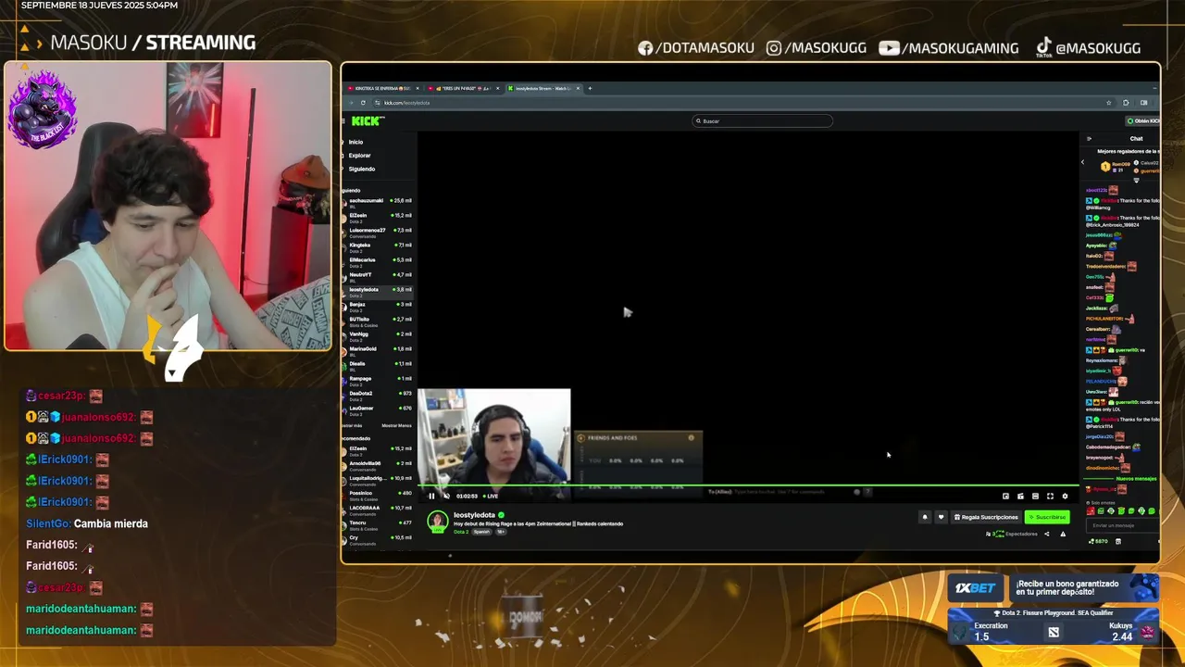This screenshot has height=667, width=1185.
Task: Close the leostyledota Stream tab
Action: (578, 88)
